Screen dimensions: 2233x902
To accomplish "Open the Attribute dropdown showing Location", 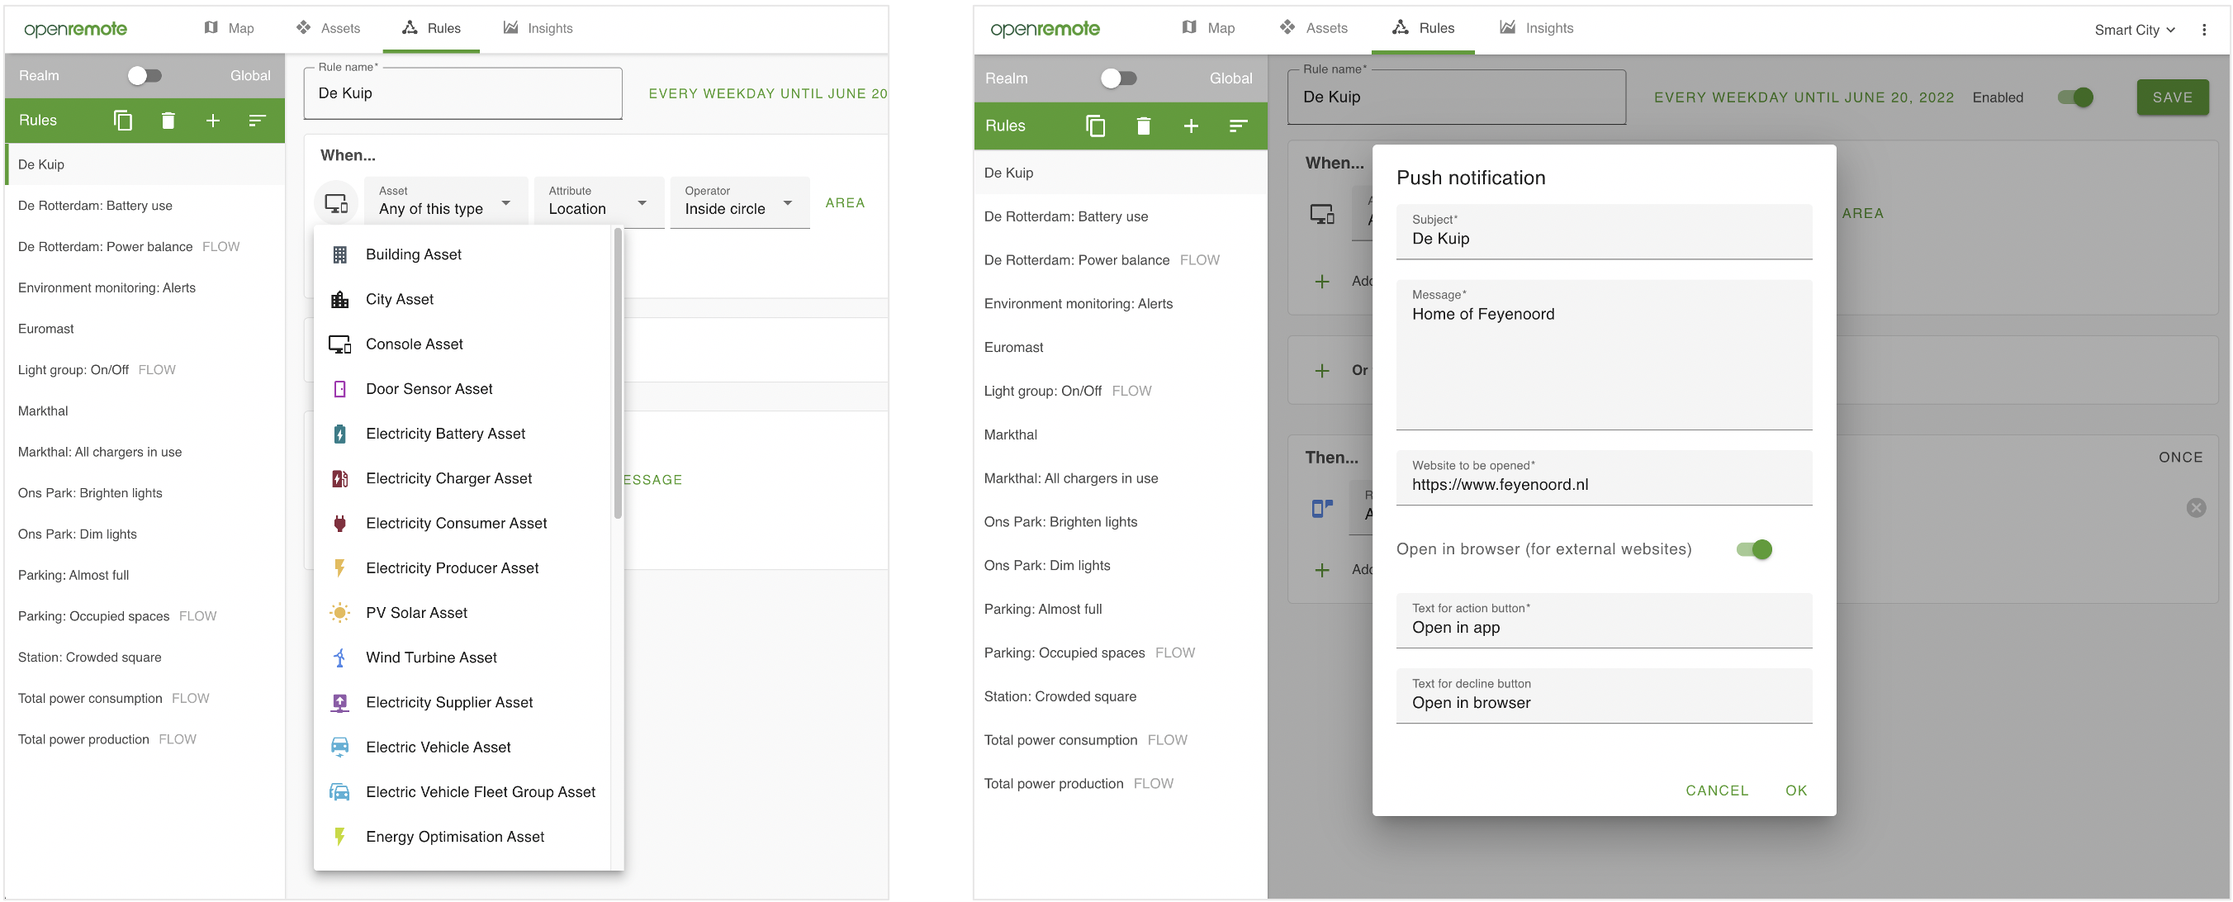I will pyautogui.click(x=598, y=203).
